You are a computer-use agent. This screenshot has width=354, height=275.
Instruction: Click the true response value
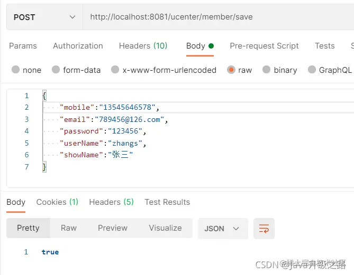(x=50, y=252)
